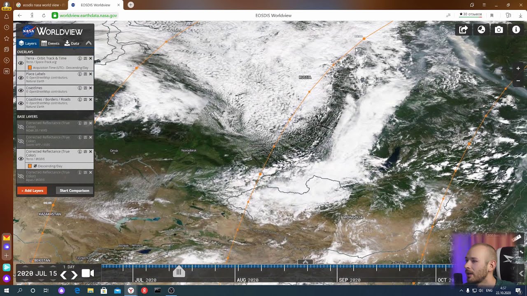Click the Add Layers button
This screenshot has width=527, height=296.
(x=32, y=190)
